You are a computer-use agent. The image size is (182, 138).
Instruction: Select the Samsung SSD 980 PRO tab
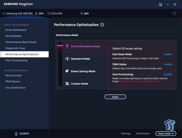pyautogui.click(x=24, y=13)
